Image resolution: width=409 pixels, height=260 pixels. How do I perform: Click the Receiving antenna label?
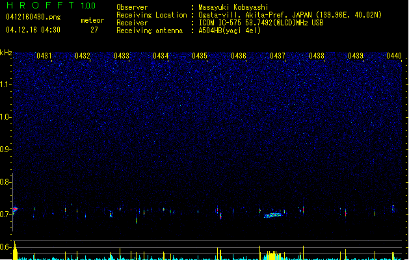(150, 31)
